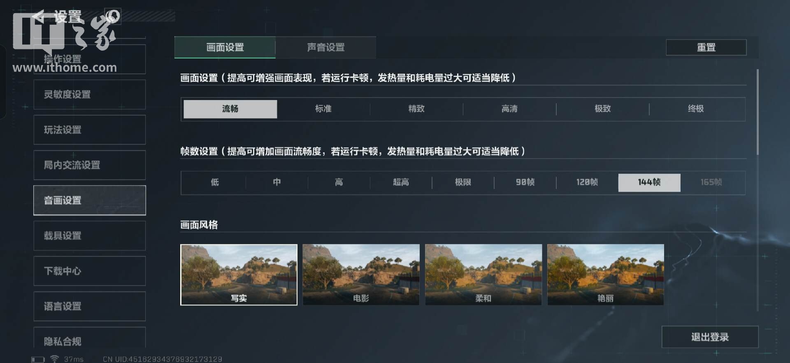Open the 画面设置 tab
790x363 pixels.
225,47
